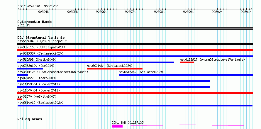The image size is (261, 129).
Task: Open label nsv4132927 (gnomADStructuralVariants)
Action: click(x=212, y=60)
